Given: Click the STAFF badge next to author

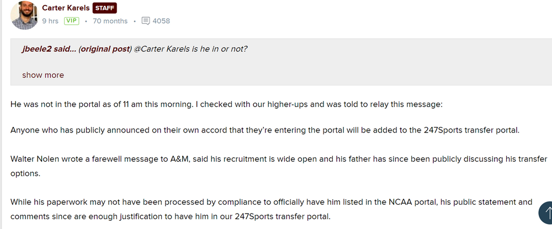Looking at the screenshot, I should click(x=105, y=8).
